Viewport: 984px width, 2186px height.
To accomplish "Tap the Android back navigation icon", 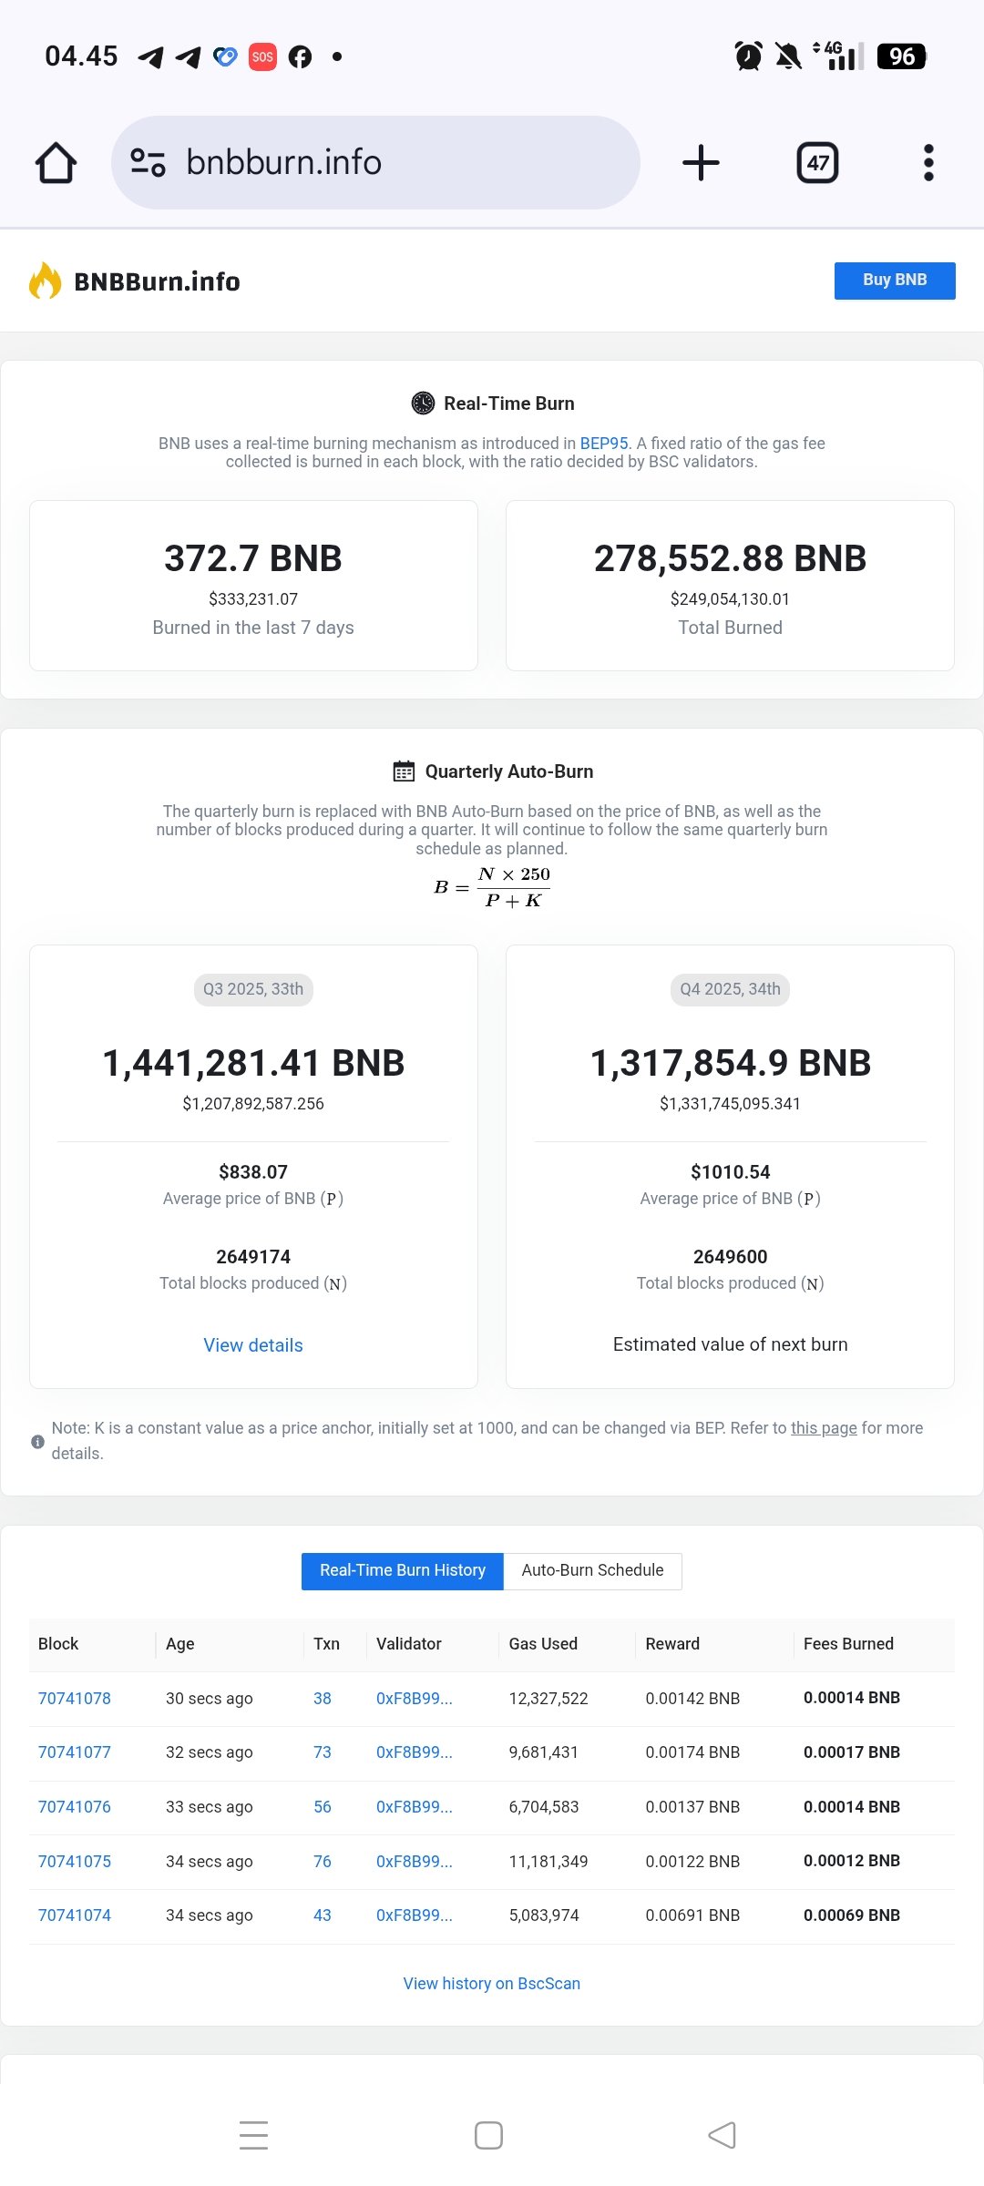I will click(x=722, y=2135).
